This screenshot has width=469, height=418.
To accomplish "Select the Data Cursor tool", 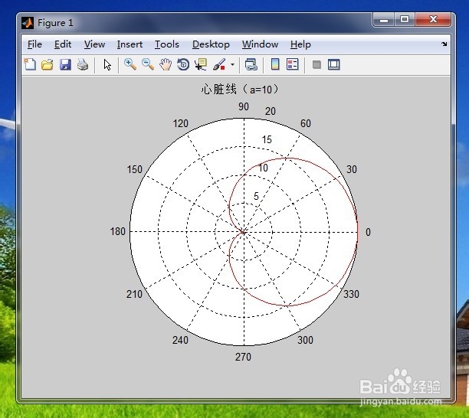I will pos(201,64).
